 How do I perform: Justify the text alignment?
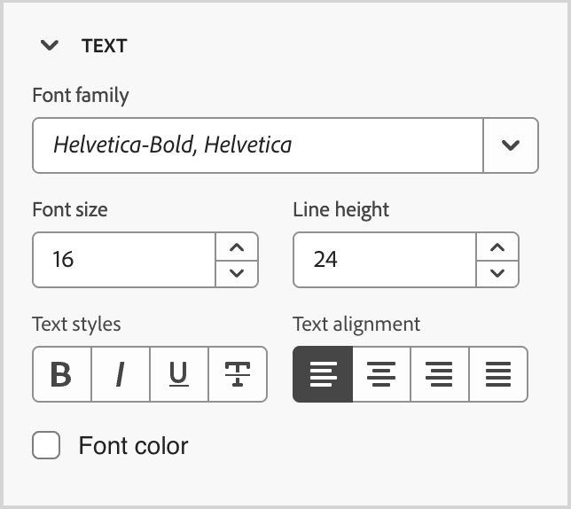(x=498, y=374)
